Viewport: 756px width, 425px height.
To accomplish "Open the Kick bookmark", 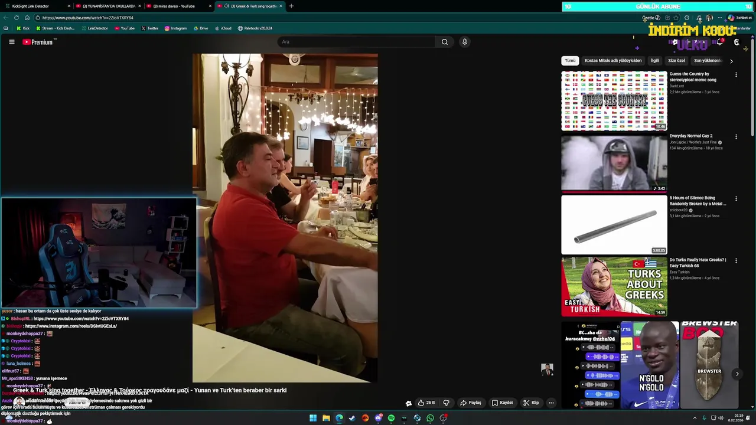I will (23, 28).
